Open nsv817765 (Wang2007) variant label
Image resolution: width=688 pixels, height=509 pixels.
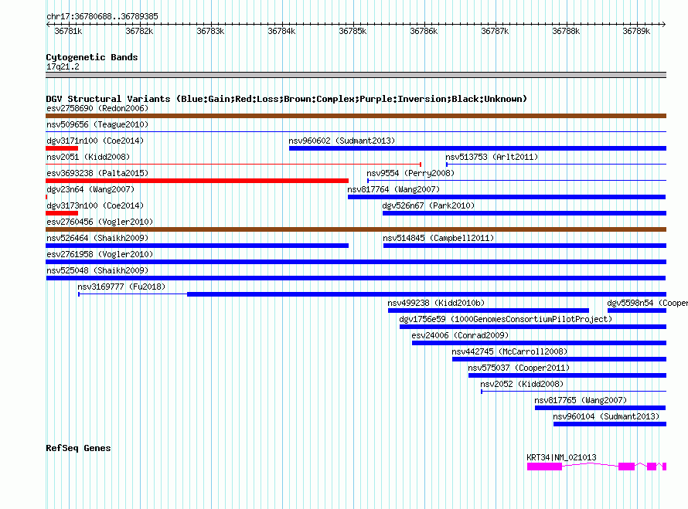pos(581,400)
